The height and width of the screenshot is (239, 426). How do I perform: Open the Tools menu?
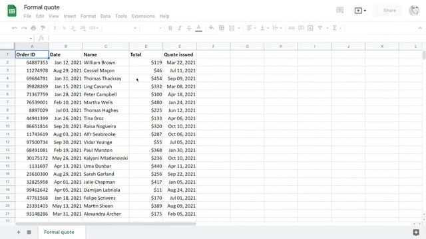(121, 16)
